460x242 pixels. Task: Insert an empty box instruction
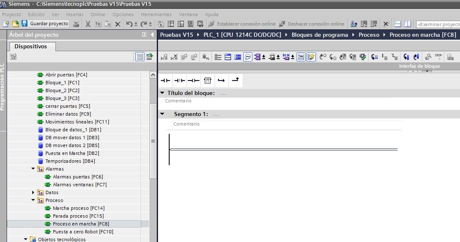208,80
